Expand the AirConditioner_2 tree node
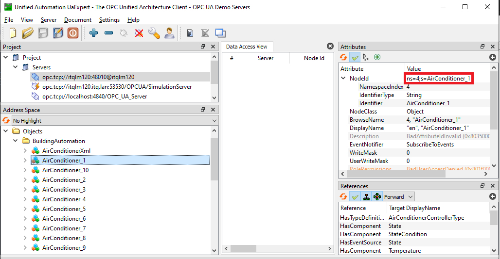 pos(25,180)
